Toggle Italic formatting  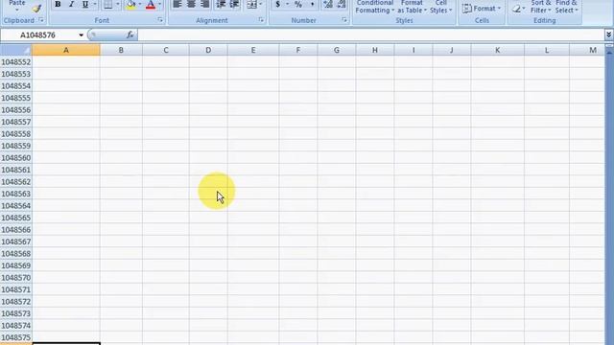coord(71,4)
